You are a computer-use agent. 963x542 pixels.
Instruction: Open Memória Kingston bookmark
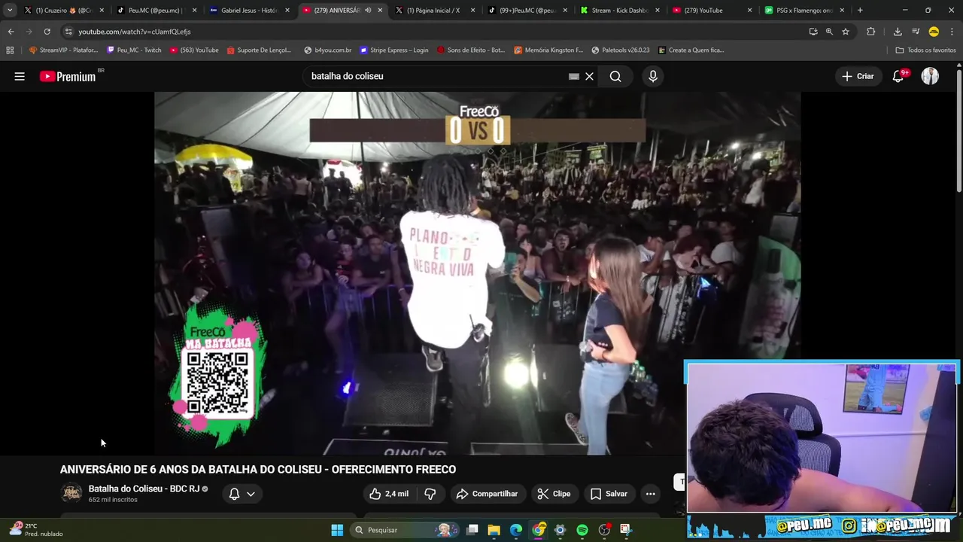pyautogui.click(x=548, y=50)
